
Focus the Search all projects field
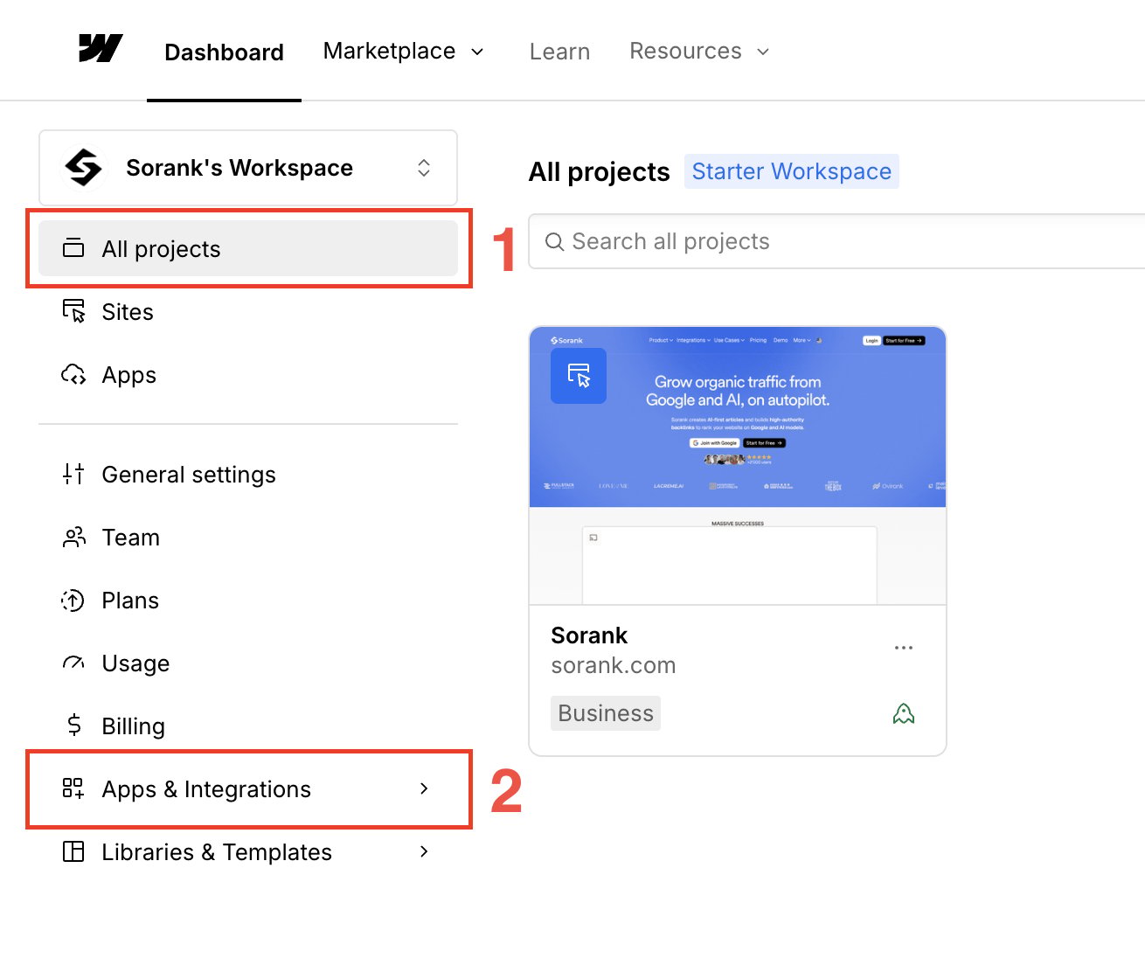tap(836, 241)
